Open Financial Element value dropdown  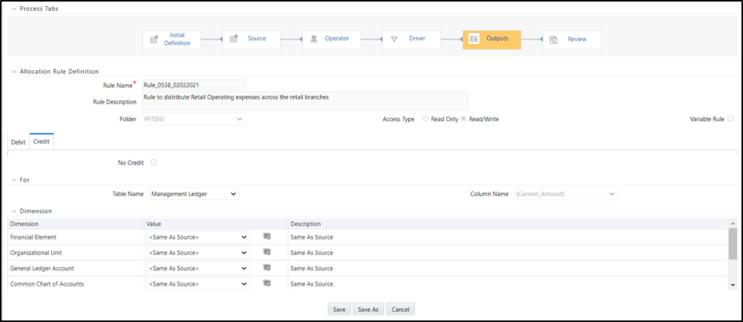(199, 237)
